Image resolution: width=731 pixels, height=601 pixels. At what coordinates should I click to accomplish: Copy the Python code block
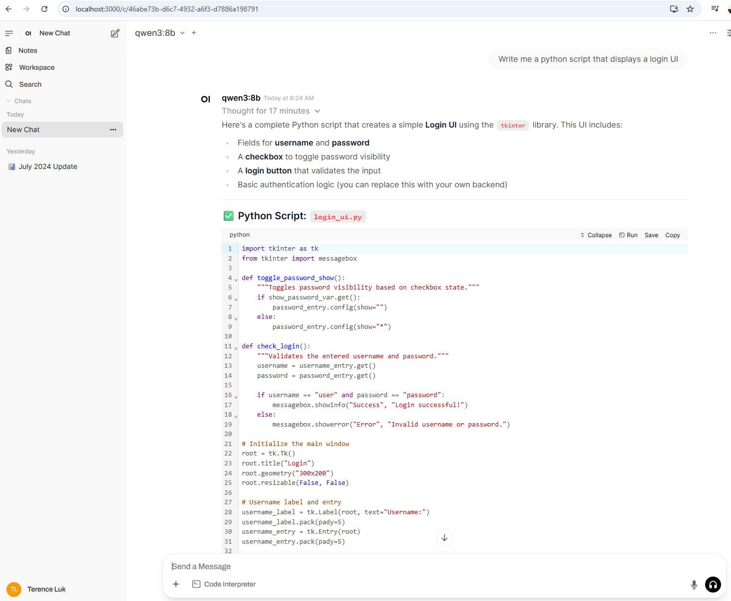pyautogui.click(x=672, y=235)
